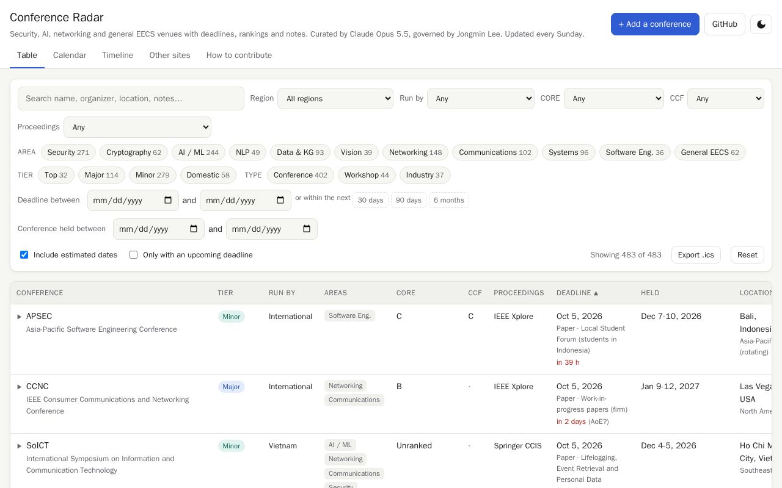The height and width of the screenshot is (488, 782).
Task: Click Export .ics button
Action: point(696,255)
